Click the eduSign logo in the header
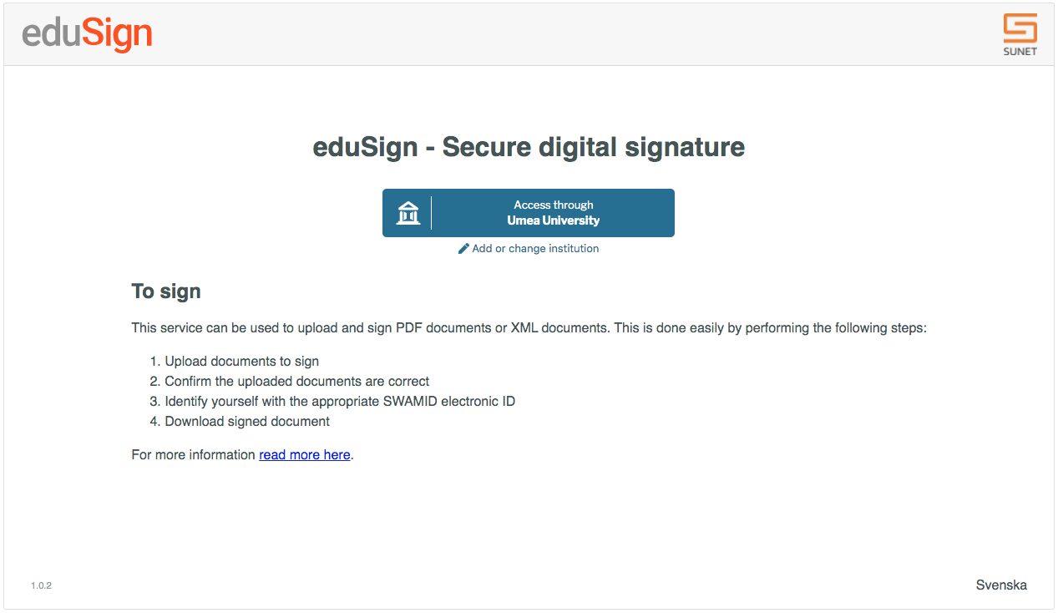The height and width of the screenshot is (613, 1058). [x=87, y=34]
